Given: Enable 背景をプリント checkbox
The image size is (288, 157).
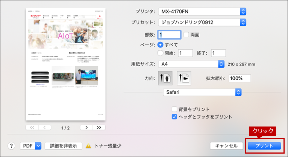Looking at the screenshot, I should click(x=174, y=109).
